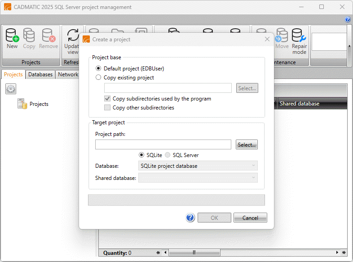Click the empty ribbon search box
This screenshot has width=353, height=262.
coord(329,42)
